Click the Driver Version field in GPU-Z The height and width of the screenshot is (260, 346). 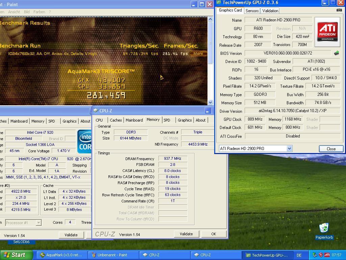(x=292, y=111)
